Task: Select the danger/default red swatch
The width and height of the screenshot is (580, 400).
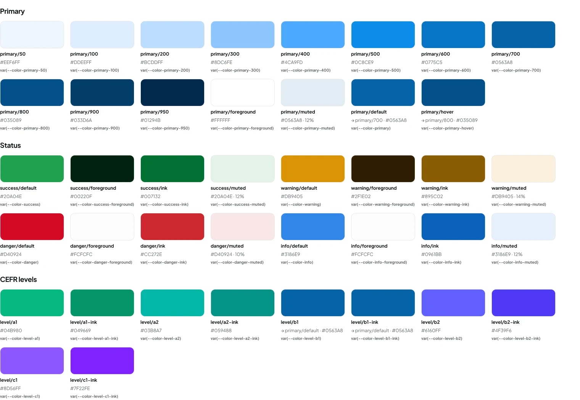Action: click(x=32, y=227)
